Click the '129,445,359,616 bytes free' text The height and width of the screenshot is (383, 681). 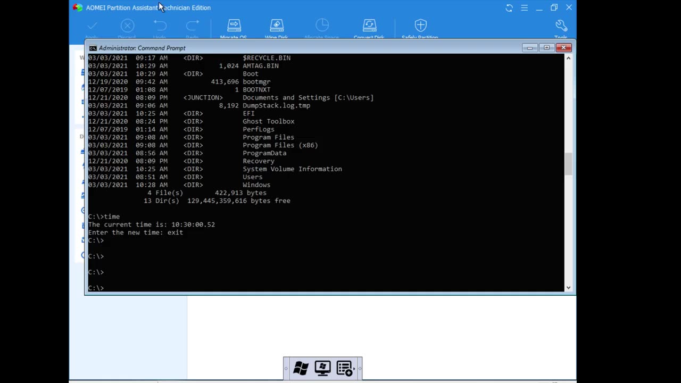click(239, 201)
